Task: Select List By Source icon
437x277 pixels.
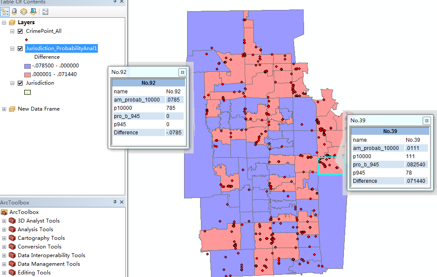Action: 14,12
